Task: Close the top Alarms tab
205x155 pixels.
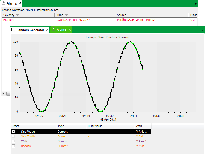Action: 19,3
